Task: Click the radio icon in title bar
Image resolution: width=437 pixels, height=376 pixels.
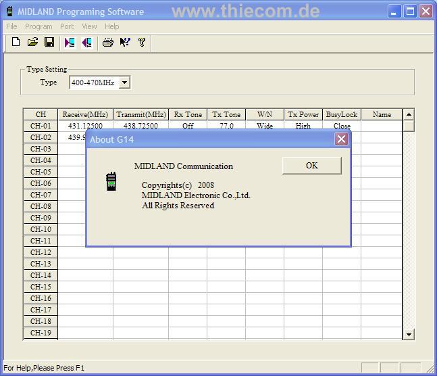Action: (x=9, y=11)
